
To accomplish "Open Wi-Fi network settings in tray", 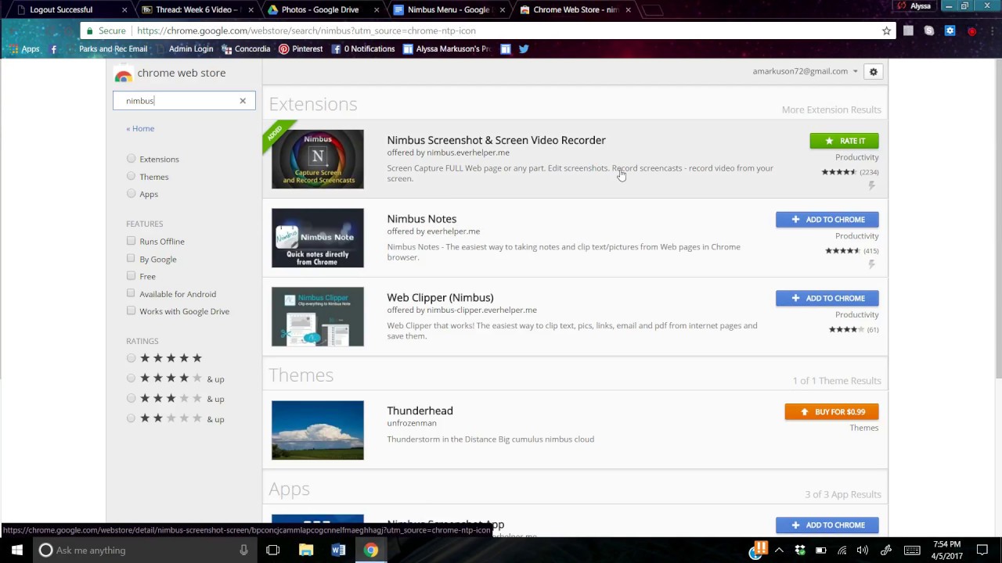I will point(842,550).
